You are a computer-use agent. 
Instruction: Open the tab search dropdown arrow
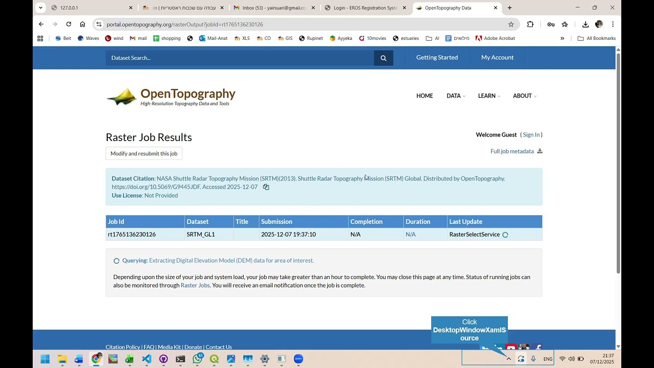click(40, 8)
